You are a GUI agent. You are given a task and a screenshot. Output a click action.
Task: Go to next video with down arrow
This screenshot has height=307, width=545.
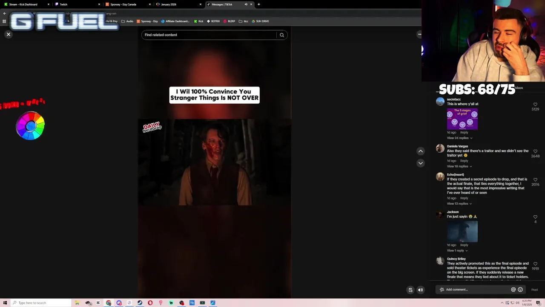(420, 163)
